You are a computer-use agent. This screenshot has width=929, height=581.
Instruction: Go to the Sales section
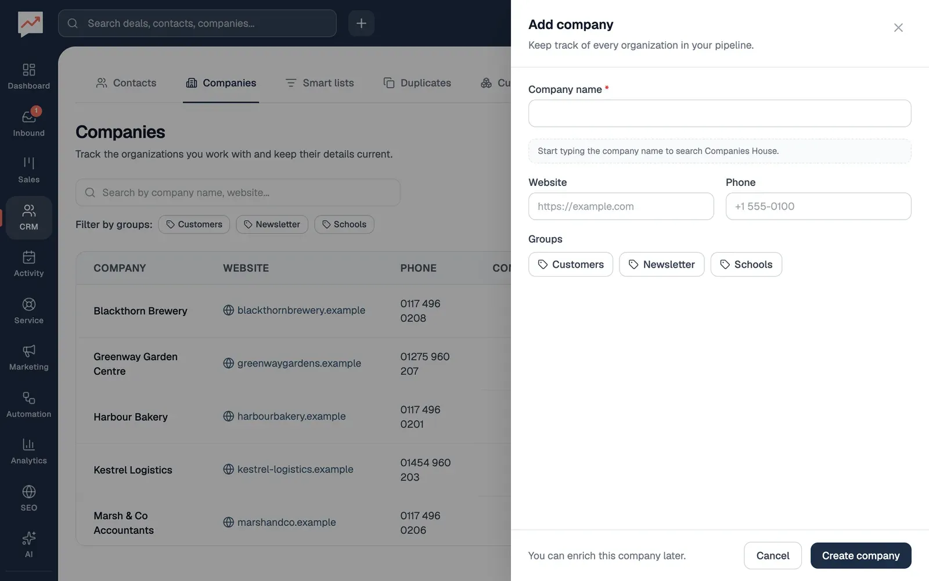pyautogui.click(x=28, y=170)
